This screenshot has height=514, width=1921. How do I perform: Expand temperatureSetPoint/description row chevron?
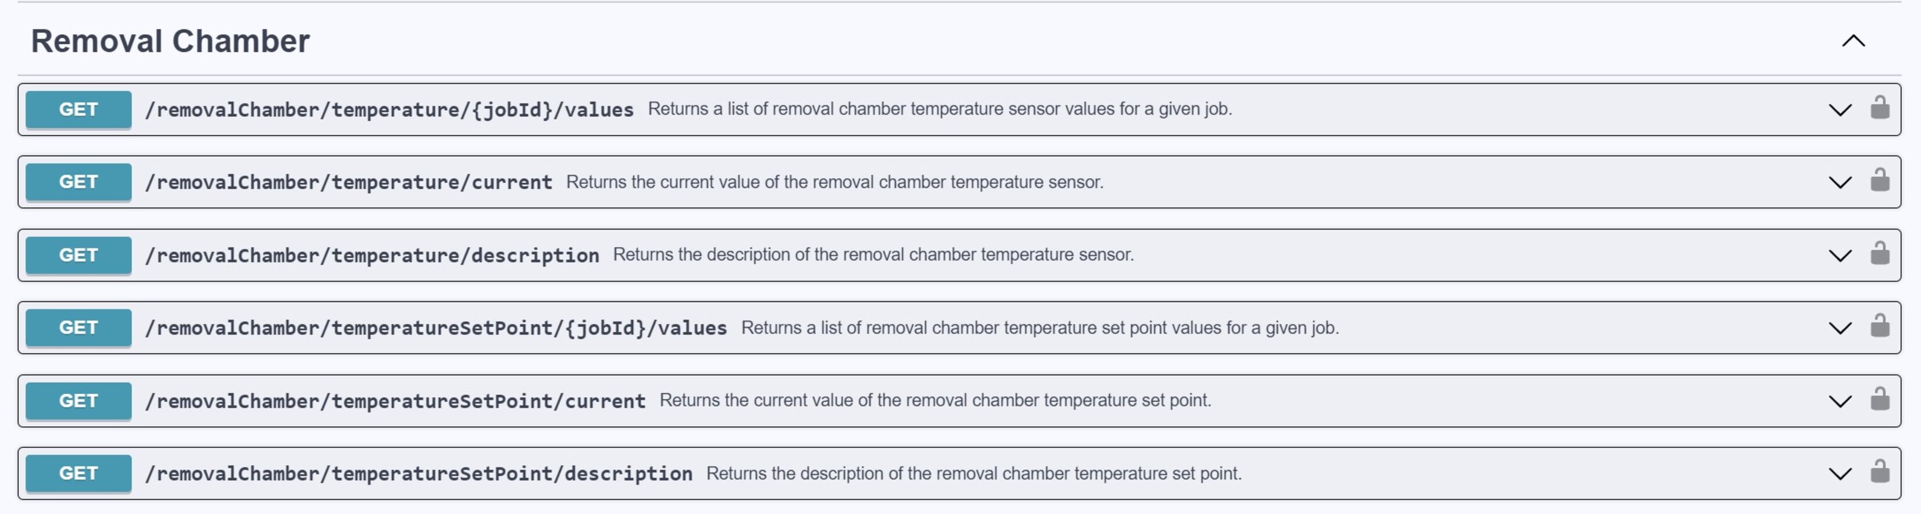pyautogui.click(x=1840, y=474)
